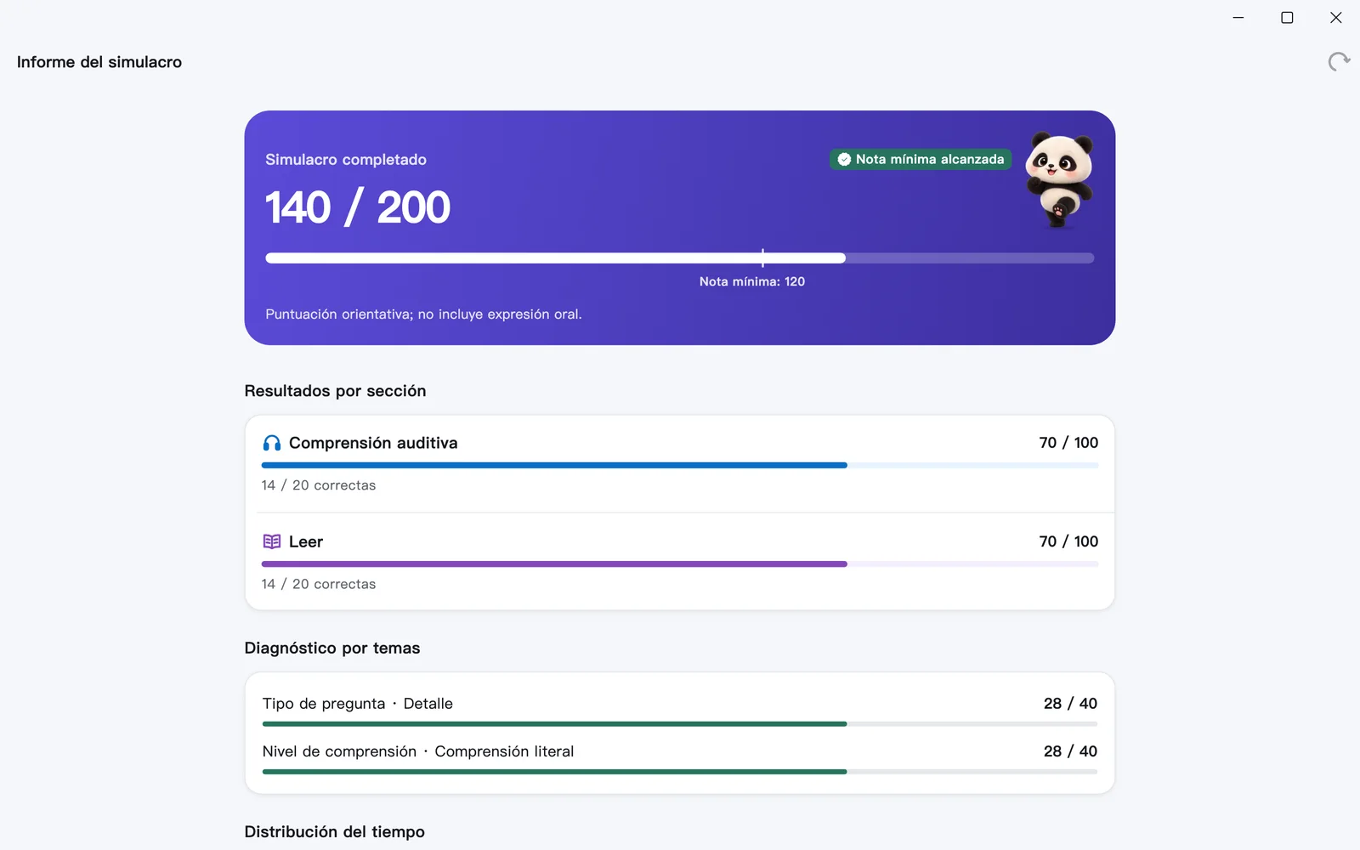Select the Tipo de pregunta Detalle row
1360x850 pixels.
680,710
